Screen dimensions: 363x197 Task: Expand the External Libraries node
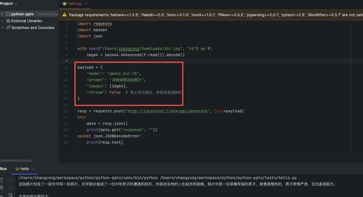click(2, 21)
